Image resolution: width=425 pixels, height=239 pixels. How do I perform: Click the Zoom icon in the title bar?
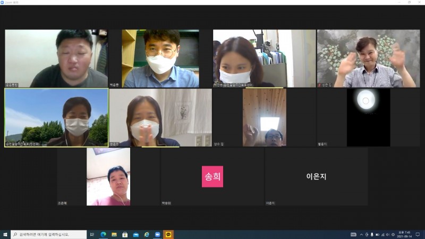(2, 2)
